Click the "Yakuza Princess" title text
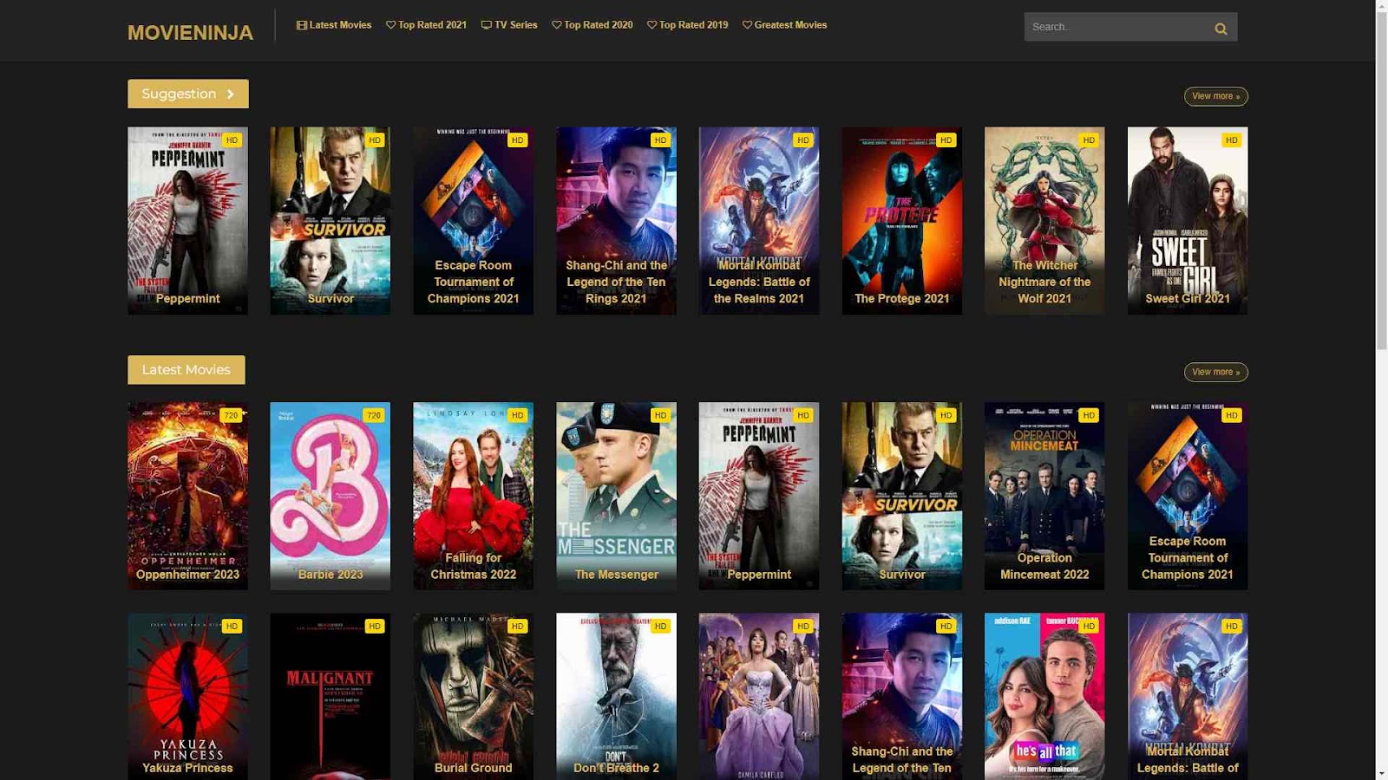The image size is (1388, 780). click(187, 768)
